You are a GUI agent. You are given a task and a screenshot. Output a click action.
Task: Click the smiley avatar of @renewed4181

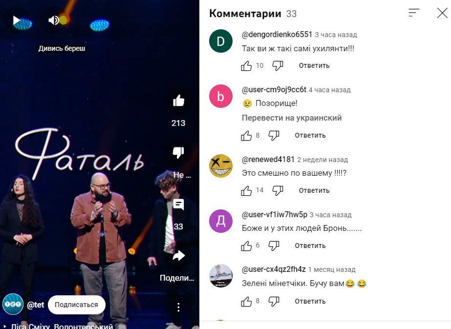(220, 166)
